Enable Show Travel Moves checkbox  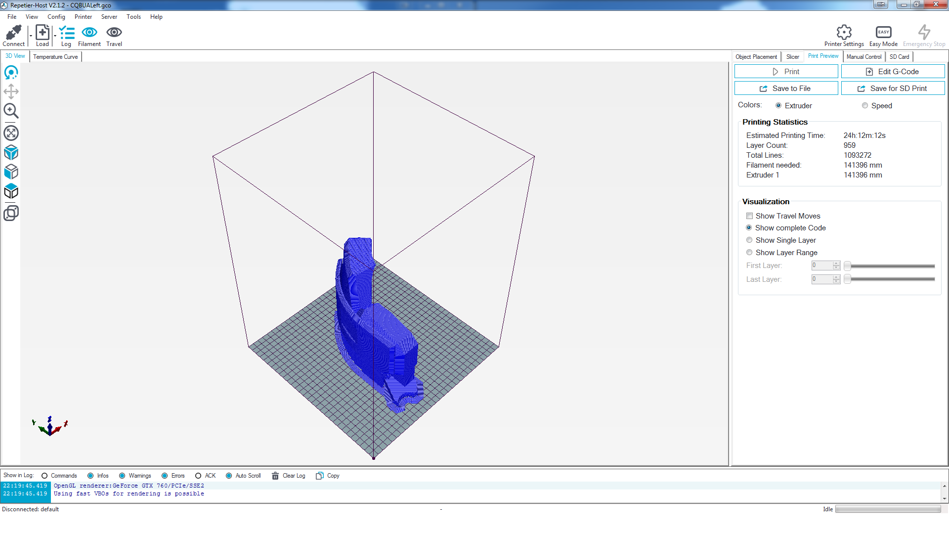(x=750, y=216)
